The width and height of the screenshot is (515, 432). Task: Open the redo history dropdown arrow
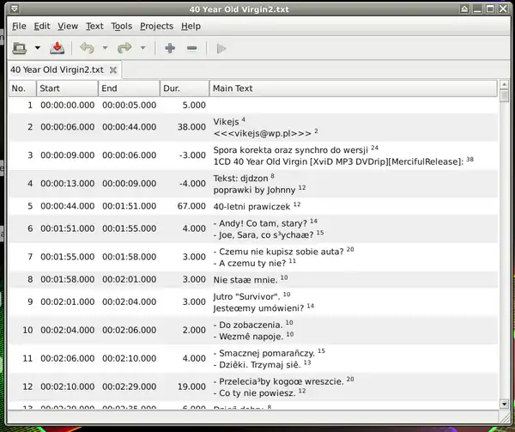[142, 48]
